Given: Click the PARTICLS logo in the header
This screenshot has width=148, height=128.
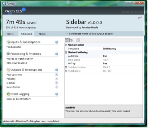Looking at the screenshot, I should 15,10.
